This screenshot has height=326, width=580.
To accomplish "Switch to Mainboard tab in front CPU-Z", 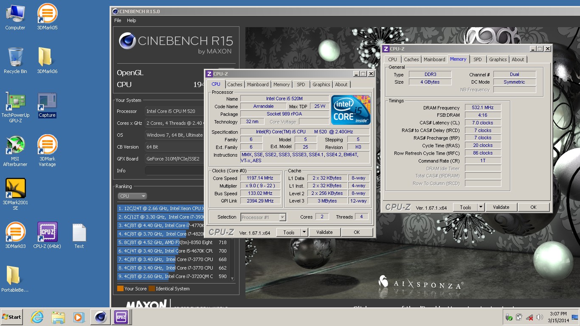I will [258, 84].
